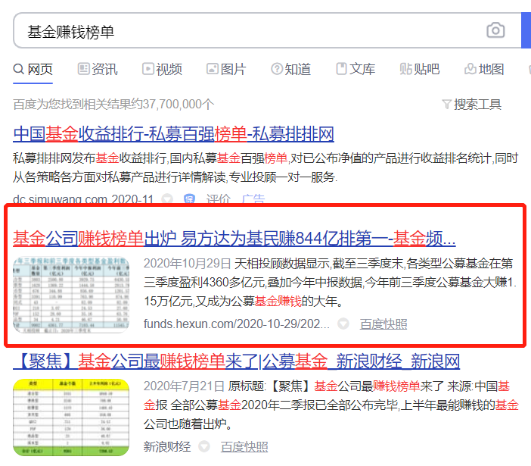Click the camera image search icon
This screenshot has height=466, width=531.
495,30
